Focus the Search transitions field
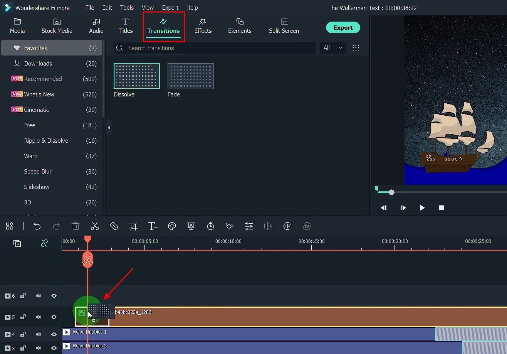This screenshot has height=354, width=507. click(215, 48)
